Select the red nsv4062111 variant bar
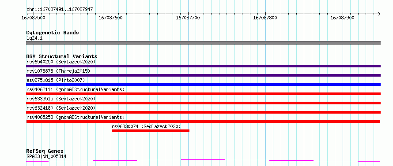 tap(203, 94)
